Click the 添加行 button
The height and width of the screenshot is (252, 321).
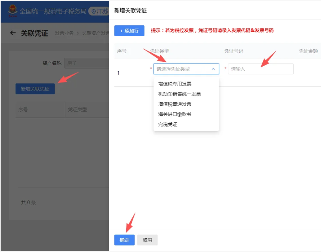(129, 31)
